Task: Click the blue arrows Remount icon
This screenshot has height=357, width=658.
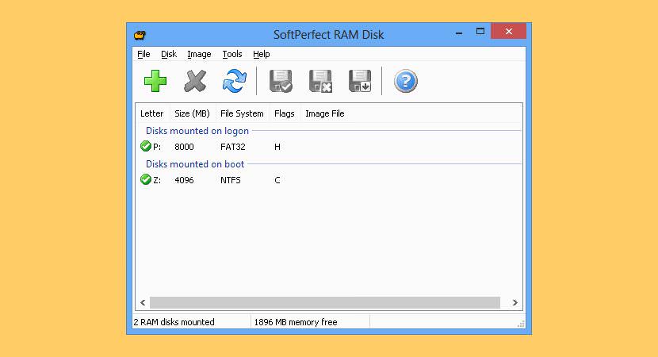Action: [235, 81]
